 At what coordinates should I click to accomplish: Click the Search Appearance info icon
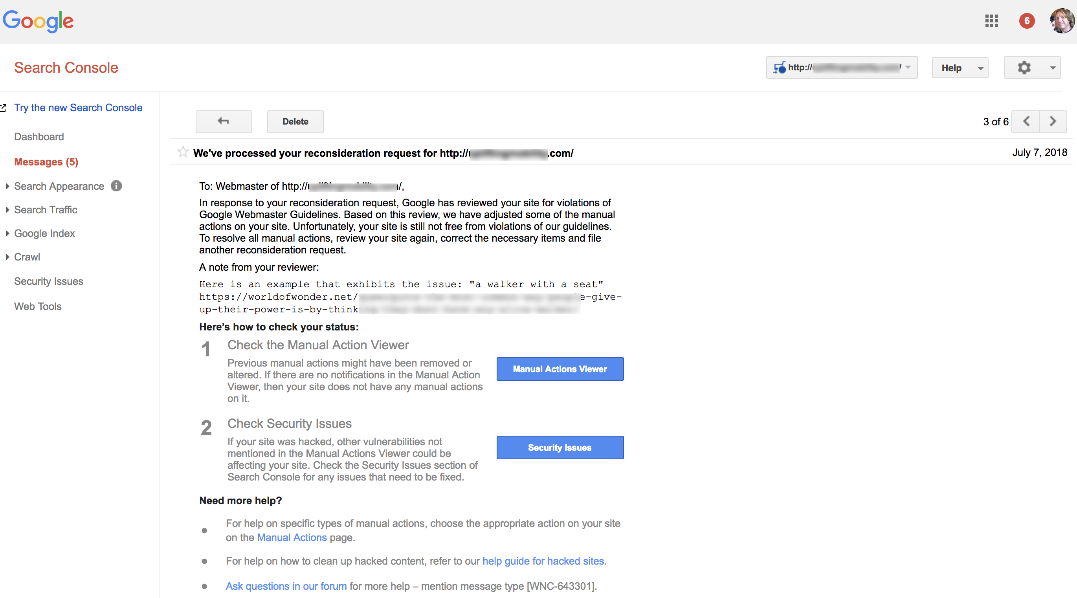point(116,186)
